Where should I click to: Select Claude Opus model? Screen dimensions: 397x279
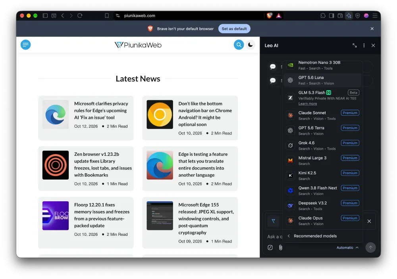pos(322,221)
